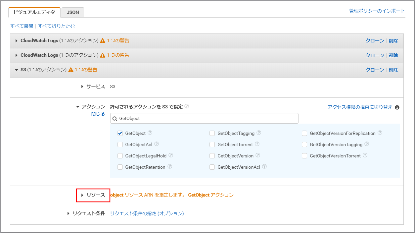Click help icon next to GetObjectTagging
This screenshot has height=233, width=415.
259,133
